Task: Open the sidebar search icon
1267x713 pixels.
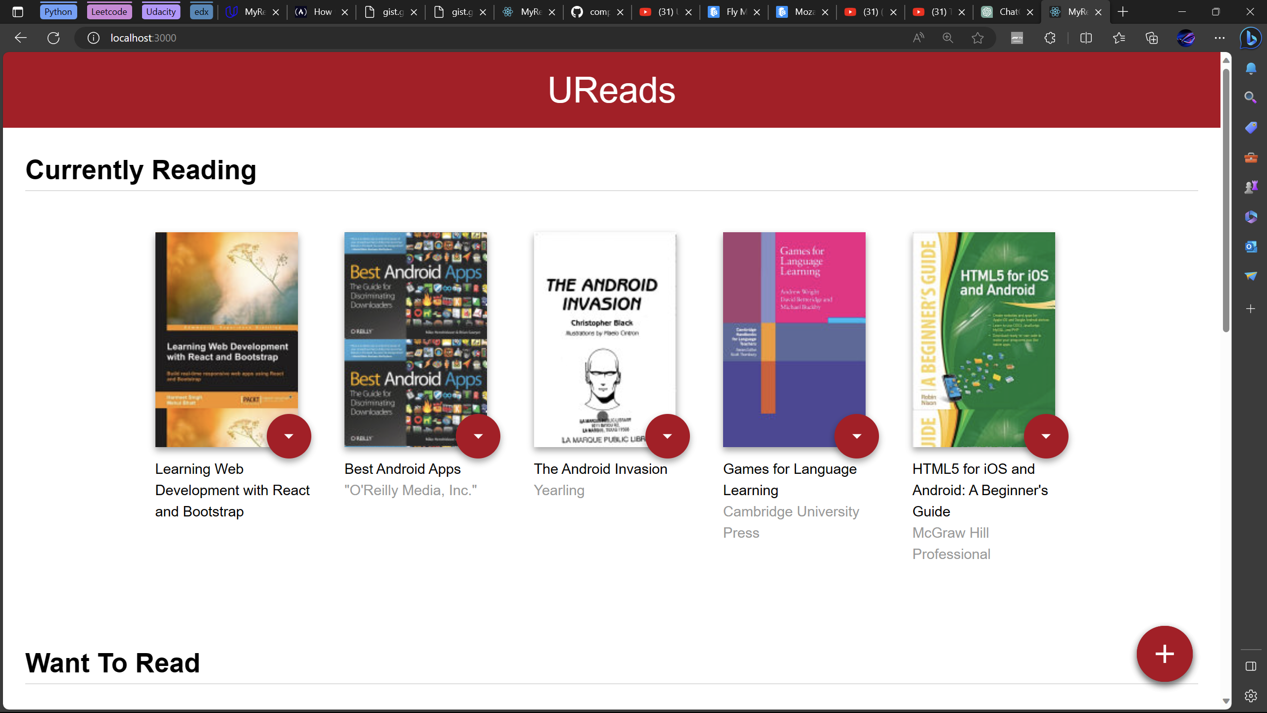Action: (1250, 98)
